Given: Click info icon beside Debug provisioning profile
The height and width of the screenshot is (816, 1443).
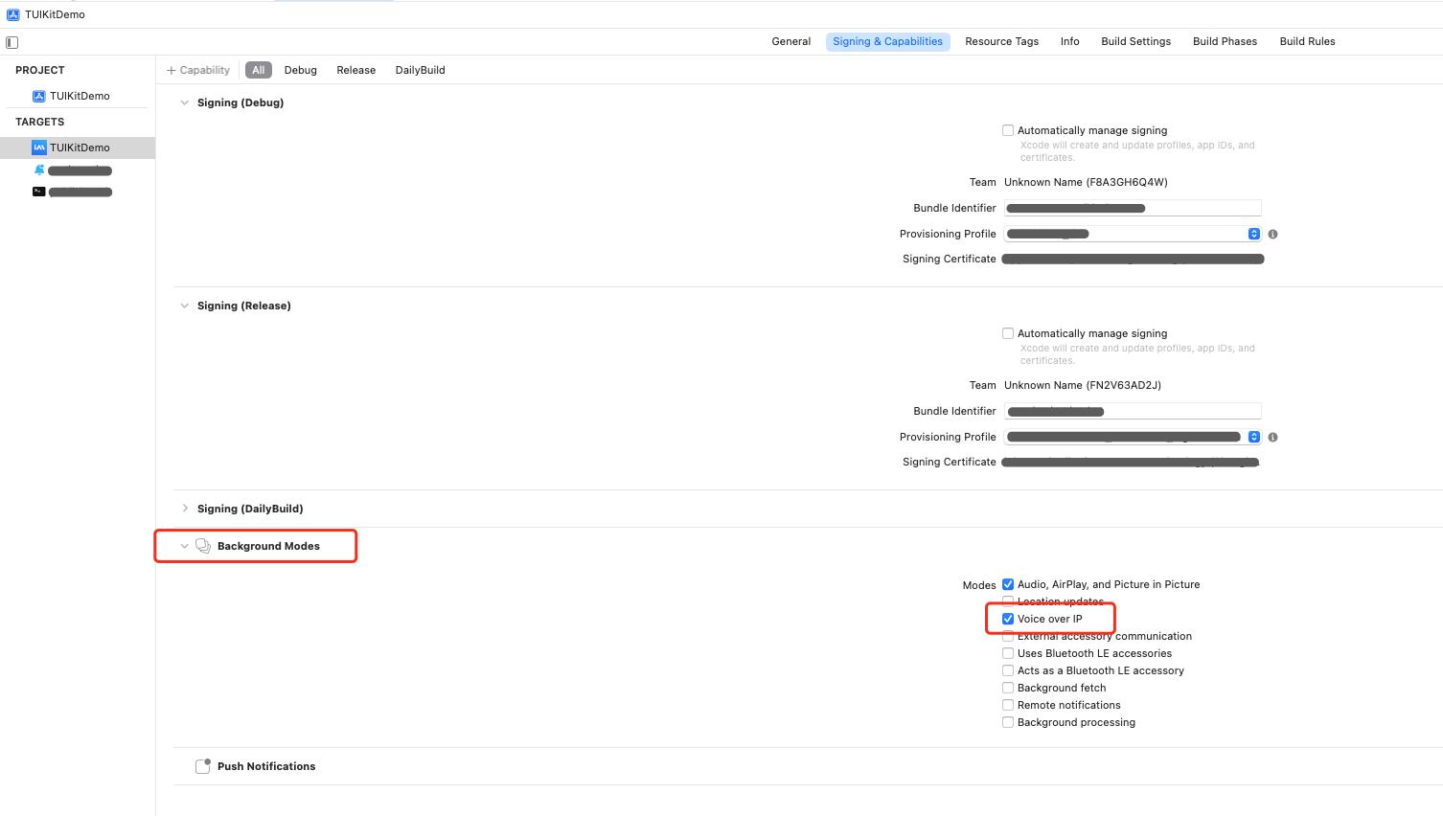Looking at the screenshot, I should [x=1272, y=234].
